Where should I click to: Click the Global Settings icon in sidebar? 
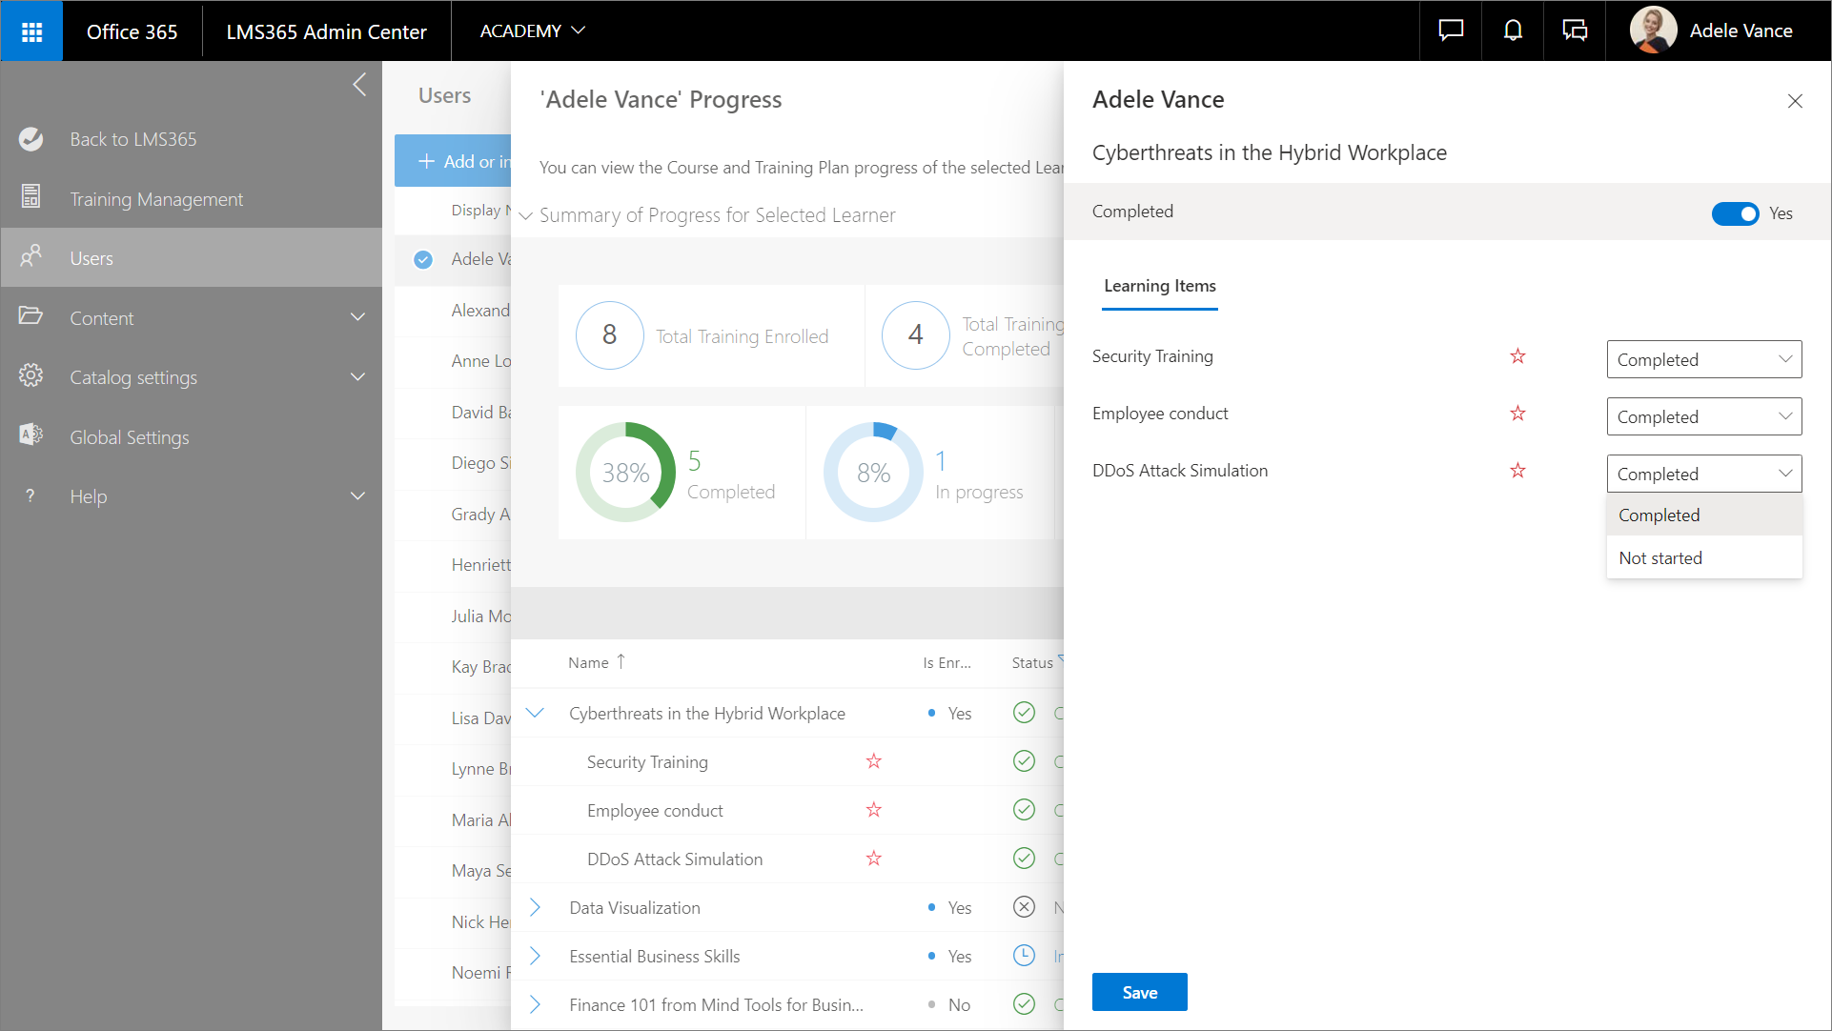click(31, 435)
